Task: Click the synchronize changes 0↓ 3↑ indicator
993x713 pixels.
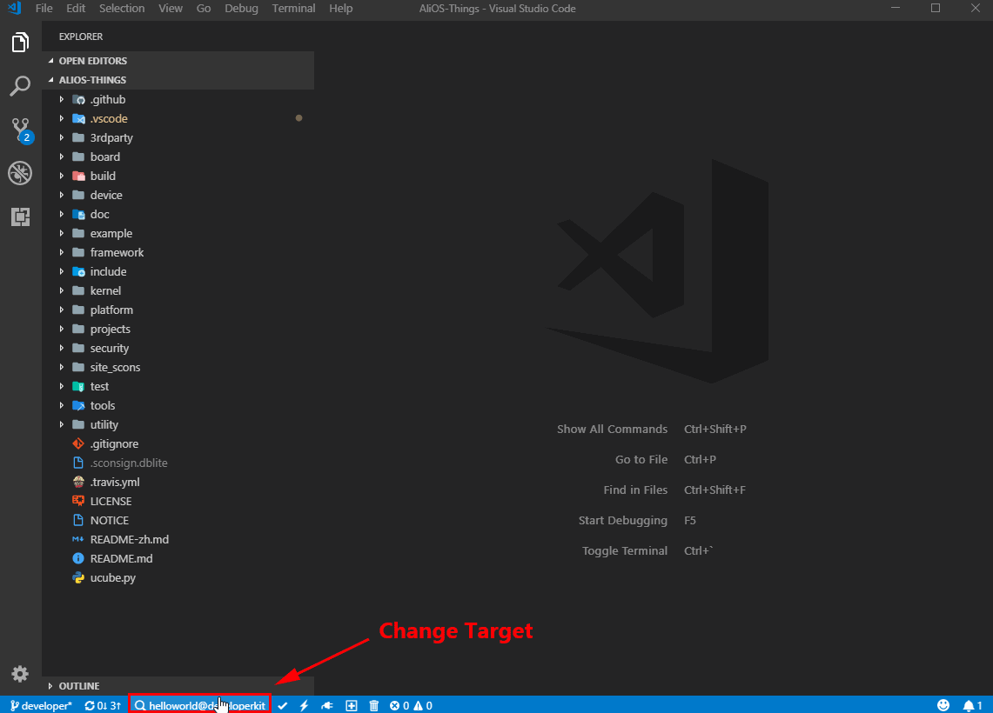Action: (x=103, y=705)
